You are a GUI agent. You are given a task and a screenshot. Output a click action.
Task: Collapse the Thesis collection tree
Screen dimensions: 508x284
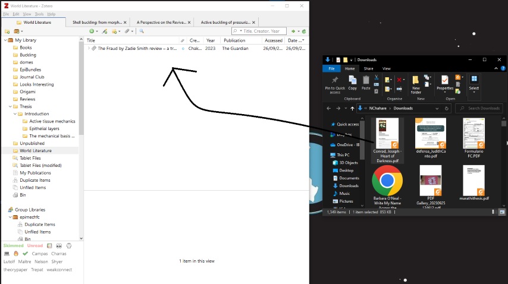pyautogui.click(x=10, y=106)
